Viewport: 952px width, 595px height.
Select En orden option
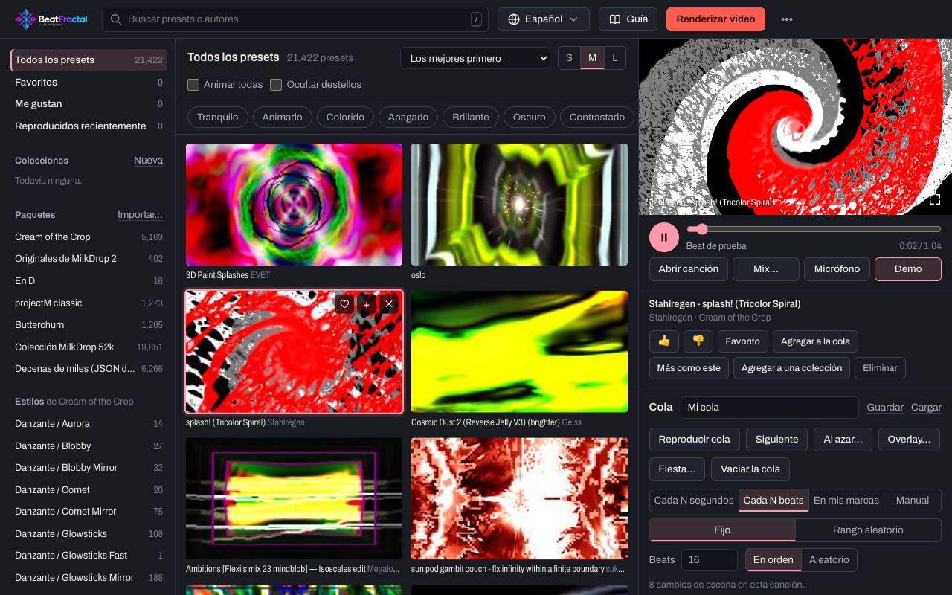[773, 559]
